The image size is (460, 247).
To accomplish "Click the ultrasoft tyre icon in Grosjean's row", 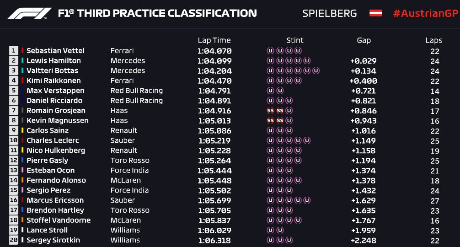I will (x=289, y=111).
